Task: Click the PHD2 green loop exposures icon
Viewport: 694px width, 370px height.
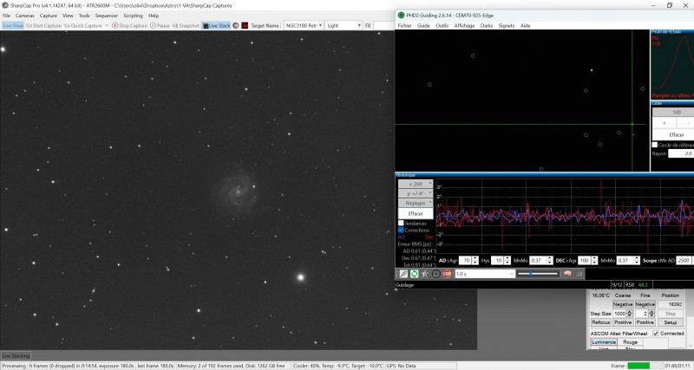Action: pyautogui.click(x=414, y=274)
